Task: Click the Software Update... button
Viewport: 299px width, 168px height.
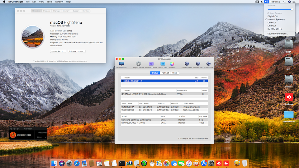Action: tap(77, 51)
